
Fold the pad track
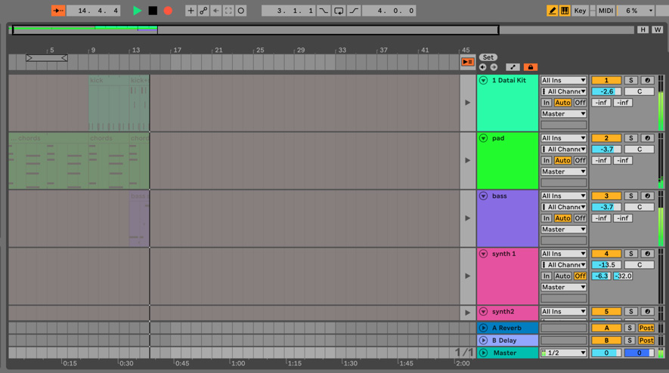click(x=483, y=138)
